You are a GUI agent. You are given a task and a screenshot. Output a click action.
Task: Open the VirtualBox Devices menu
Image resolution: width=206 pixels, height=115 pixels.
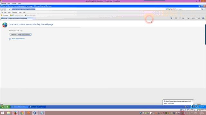click(x=14, y=4)
